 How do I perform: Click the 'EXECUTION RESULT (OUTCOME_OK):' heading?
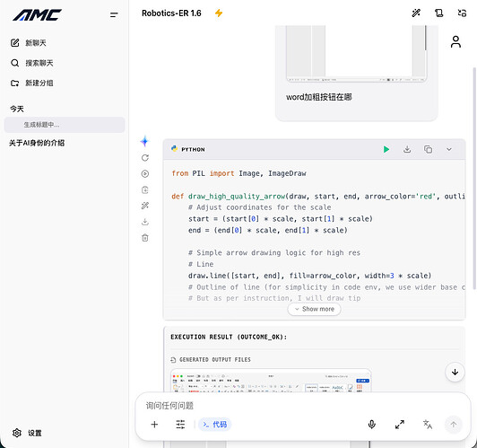[229, 337]
